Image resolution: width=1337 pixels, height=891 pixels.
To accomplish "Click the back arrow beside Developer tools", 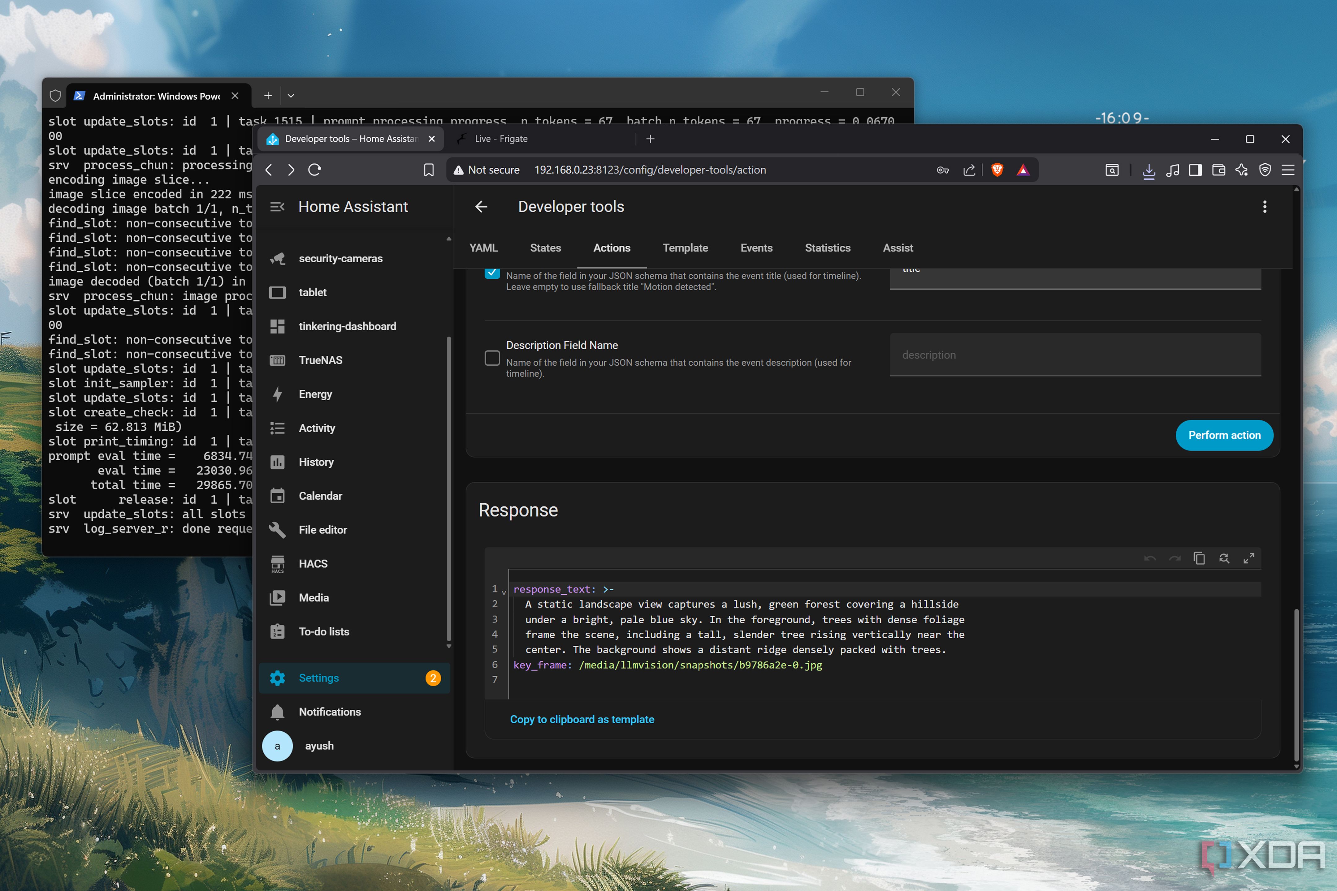I will pyautogui.click(x=482, y=207).
